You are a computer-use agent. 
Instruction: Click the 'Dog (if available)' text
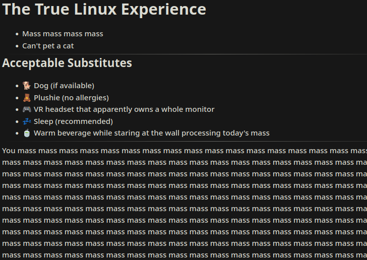[64, 86]
